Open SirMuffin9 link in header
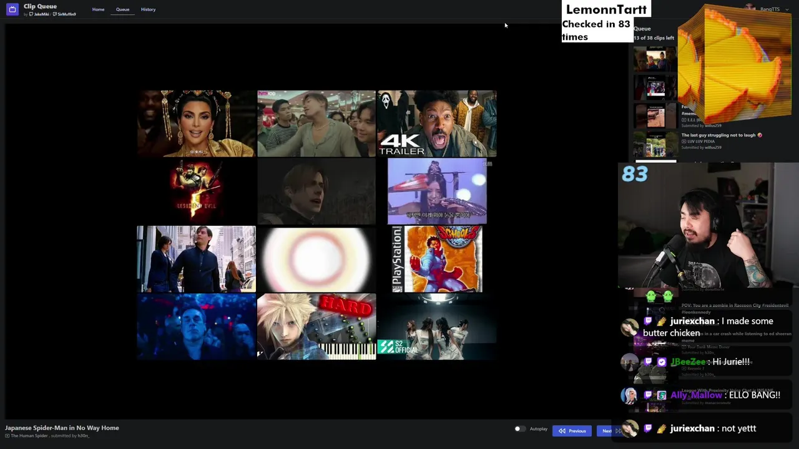 (x=65, y=14)
